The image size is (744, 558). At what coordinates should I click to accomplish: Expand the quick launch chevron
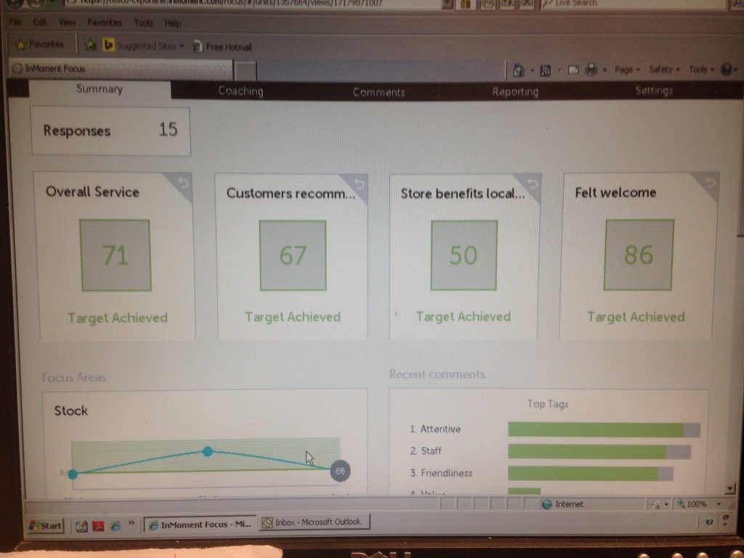(132, 523)
